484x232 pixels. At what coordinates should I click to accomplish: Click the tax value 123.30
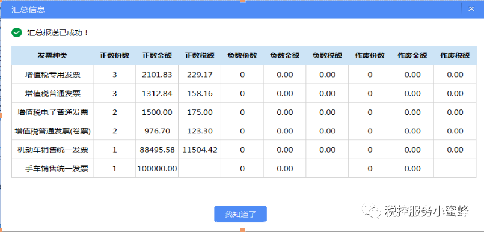click(x=200, y=131)
